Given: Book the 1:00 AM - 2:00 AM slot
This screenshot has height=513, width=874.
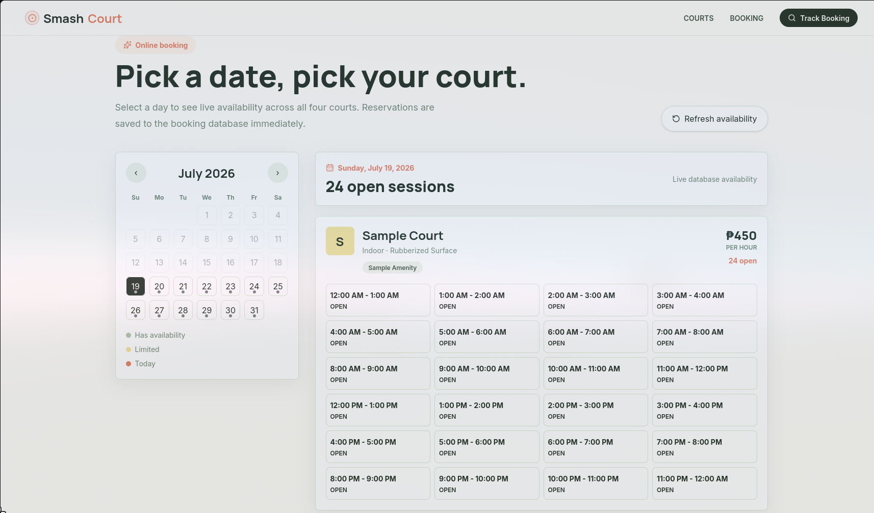Looking at the screenshot, I should [487, 300].
